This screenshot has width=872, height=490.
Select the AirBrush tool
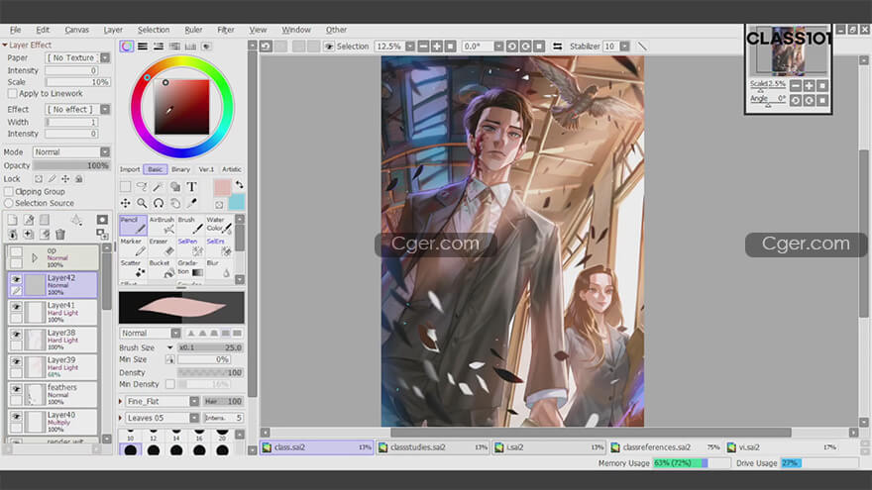(162, 225)
